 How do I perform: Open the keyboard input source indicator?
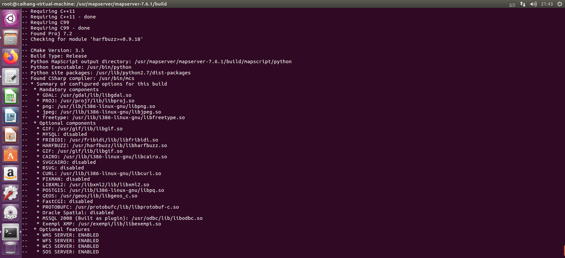coord(512,4)
